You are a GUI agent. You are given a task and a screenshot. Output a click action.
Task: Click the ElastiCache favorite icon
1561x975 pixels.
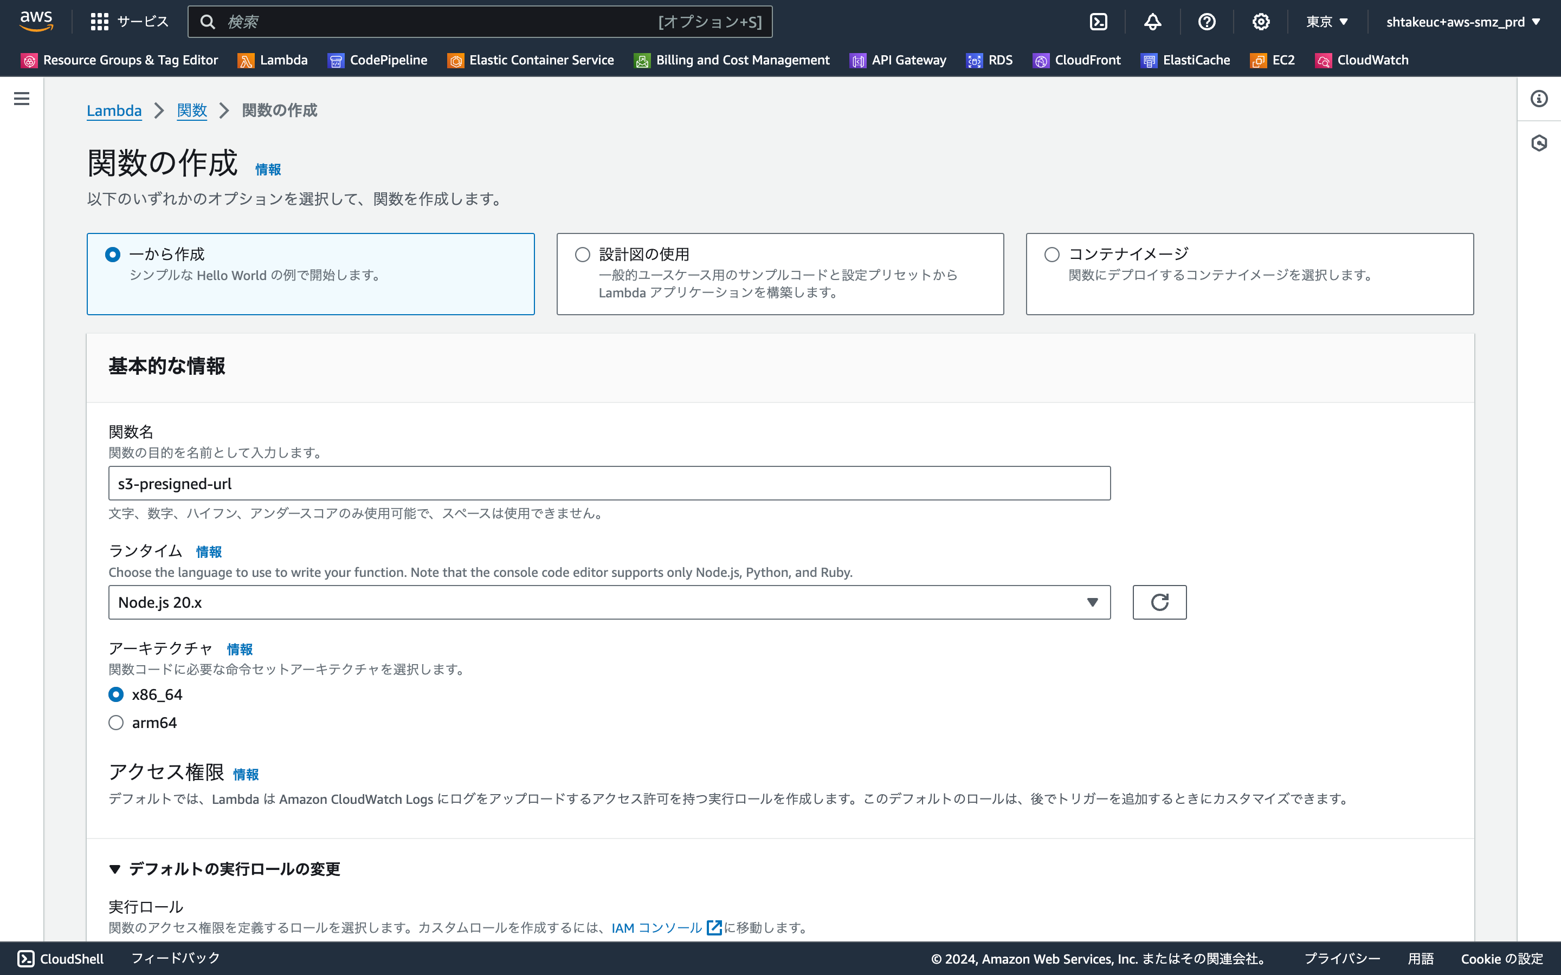[x=1149, y=61]
